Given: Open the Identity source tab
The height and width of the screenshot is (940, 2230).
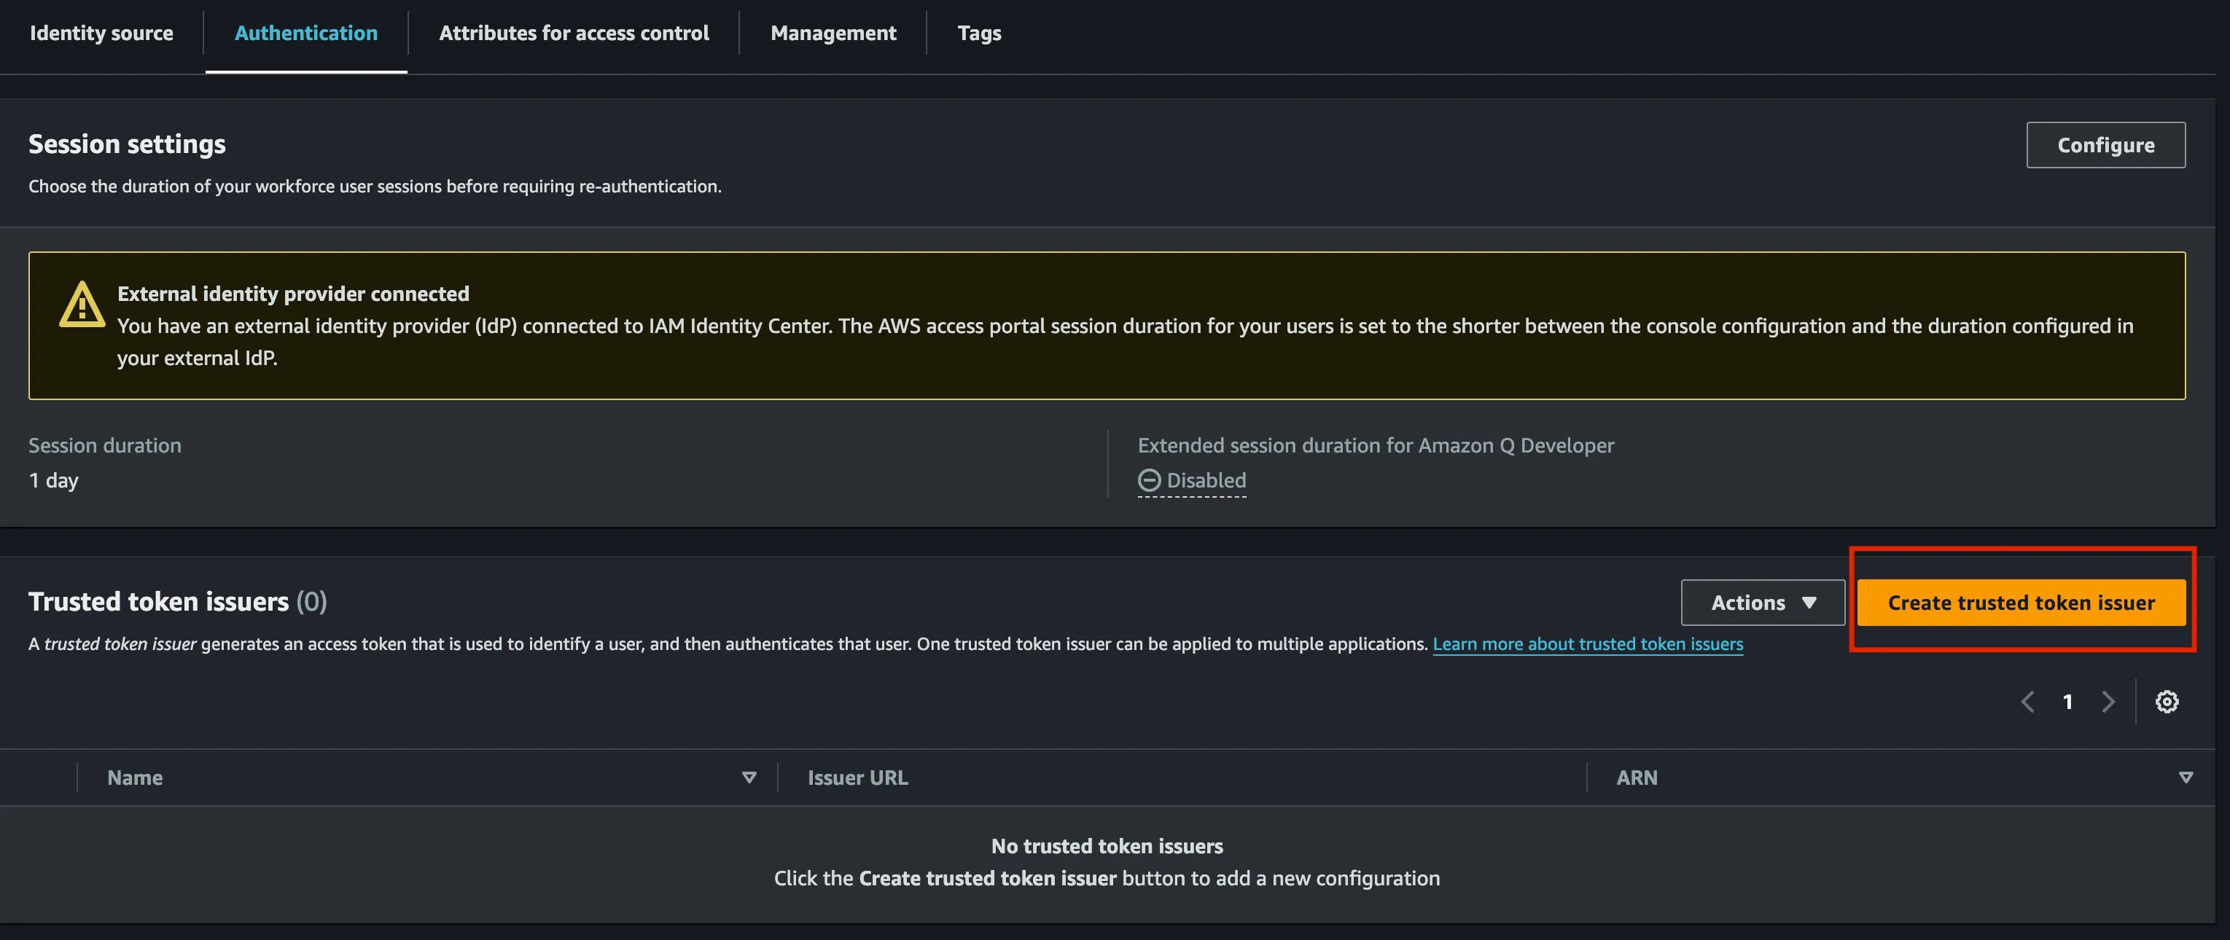Looking at the screenshot, I should coord(101,33).
